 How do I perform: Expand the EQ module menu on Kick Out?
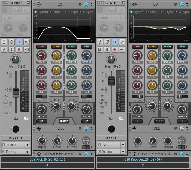pyautogui.click(x=187, y=4)
